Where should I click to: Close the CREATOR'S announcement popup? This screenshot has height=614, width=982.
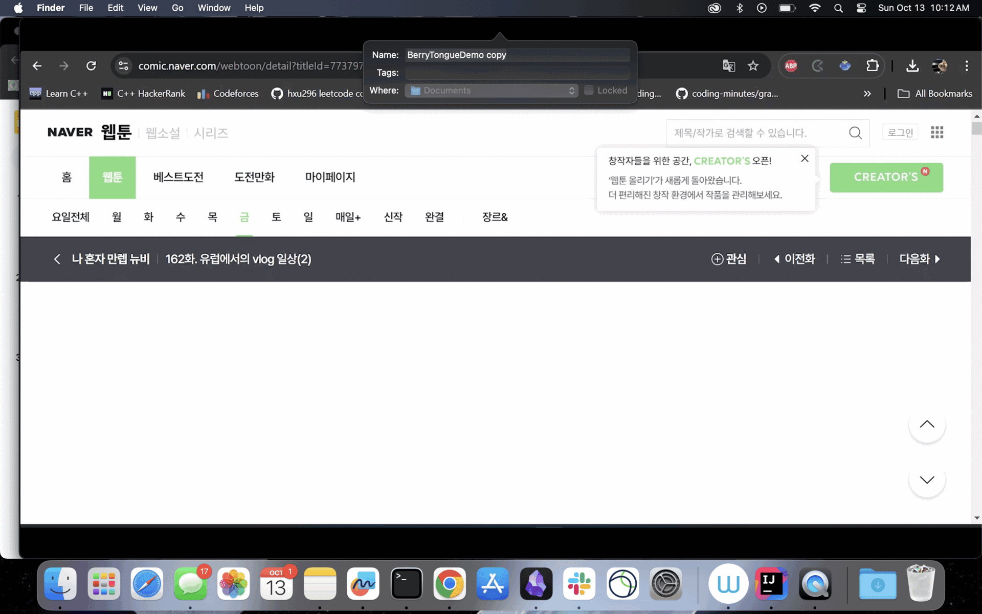pos(805,159)
